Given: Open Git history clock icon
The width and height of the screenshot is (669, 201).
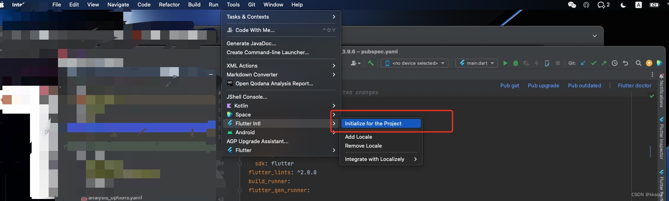Looking at the screenshot, I should [x=615, y=63].
